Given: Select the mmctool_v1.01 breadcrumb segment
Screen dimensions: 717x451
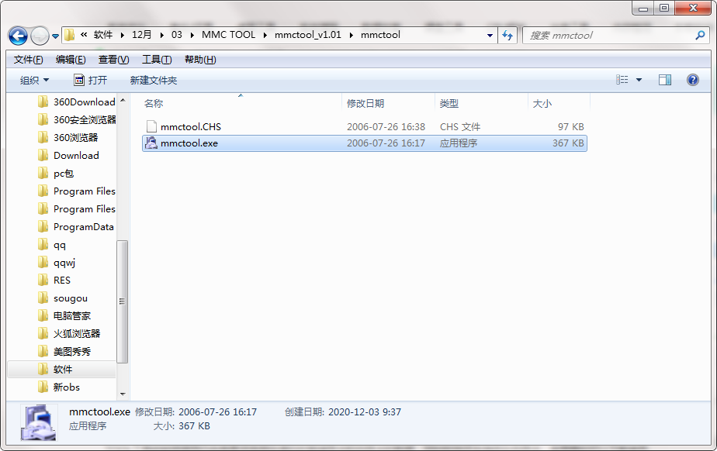Looking at the screenshot, I should pos(308,35).
